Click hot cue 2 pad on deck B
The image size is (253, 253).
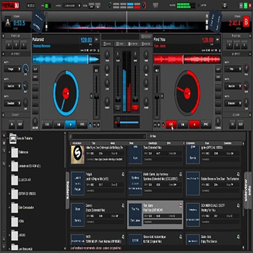pyautogui.click(x=237, y=45)
